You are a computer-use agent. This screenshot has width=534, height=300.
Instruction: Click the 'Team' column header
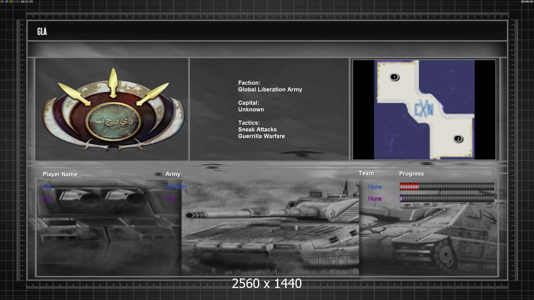point(366,173)
